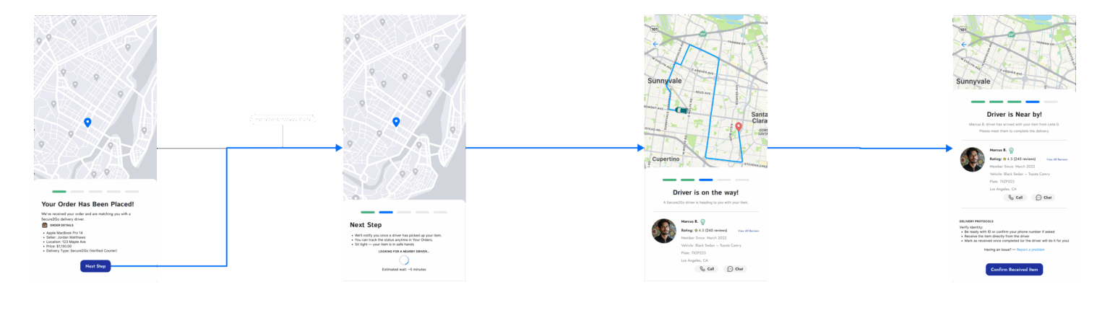This screenshot has height=318, width=1110.
Task: Call driver from Driver is on the way screen
Action: click(706, 269)
